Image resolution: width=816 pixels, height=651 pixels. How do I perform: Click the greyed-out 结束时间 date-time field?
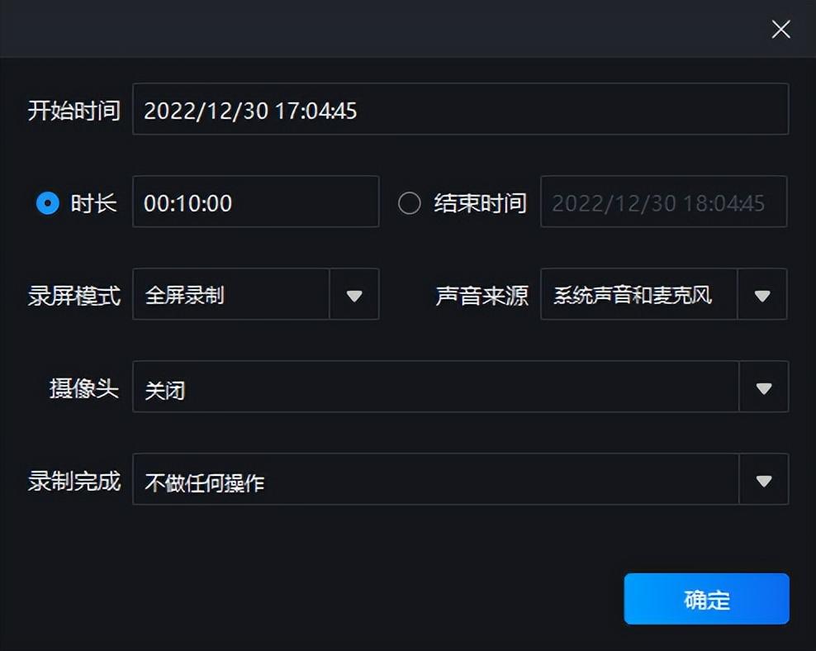pyautogui.click(x=663, y=202)
